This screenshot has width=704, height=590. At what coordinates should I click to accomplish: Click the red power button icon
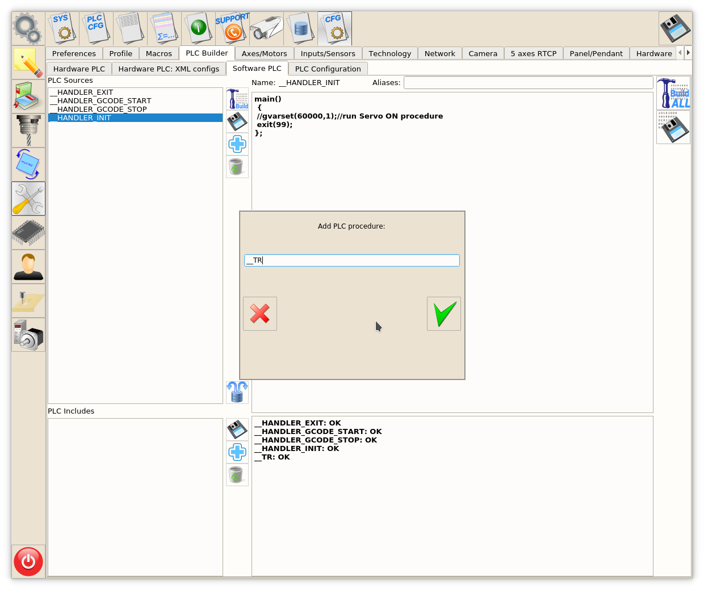click(28, 561)
